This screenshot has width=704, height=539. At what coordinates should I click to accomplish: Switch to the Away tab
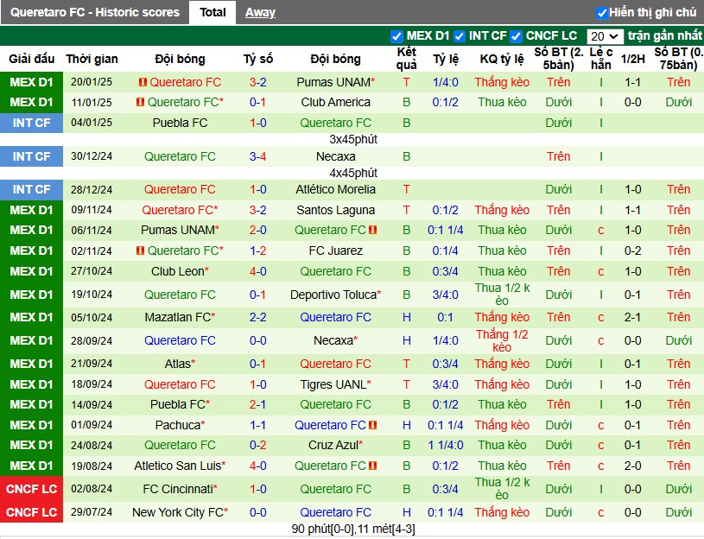tap(260, 13)
